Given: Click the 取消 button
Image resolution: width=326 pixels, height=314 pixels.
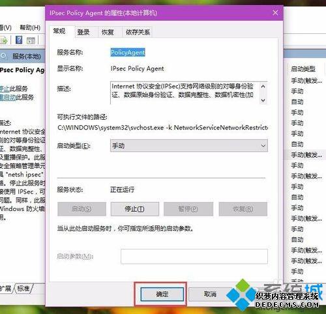Looking at the screenshot, I should tap(210, 294).
